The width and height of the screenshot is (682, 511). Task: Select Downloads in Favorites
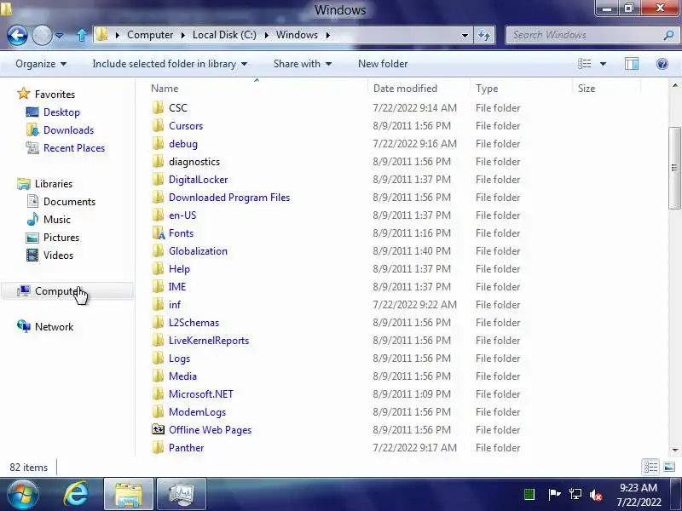click(x=68, y=130)
